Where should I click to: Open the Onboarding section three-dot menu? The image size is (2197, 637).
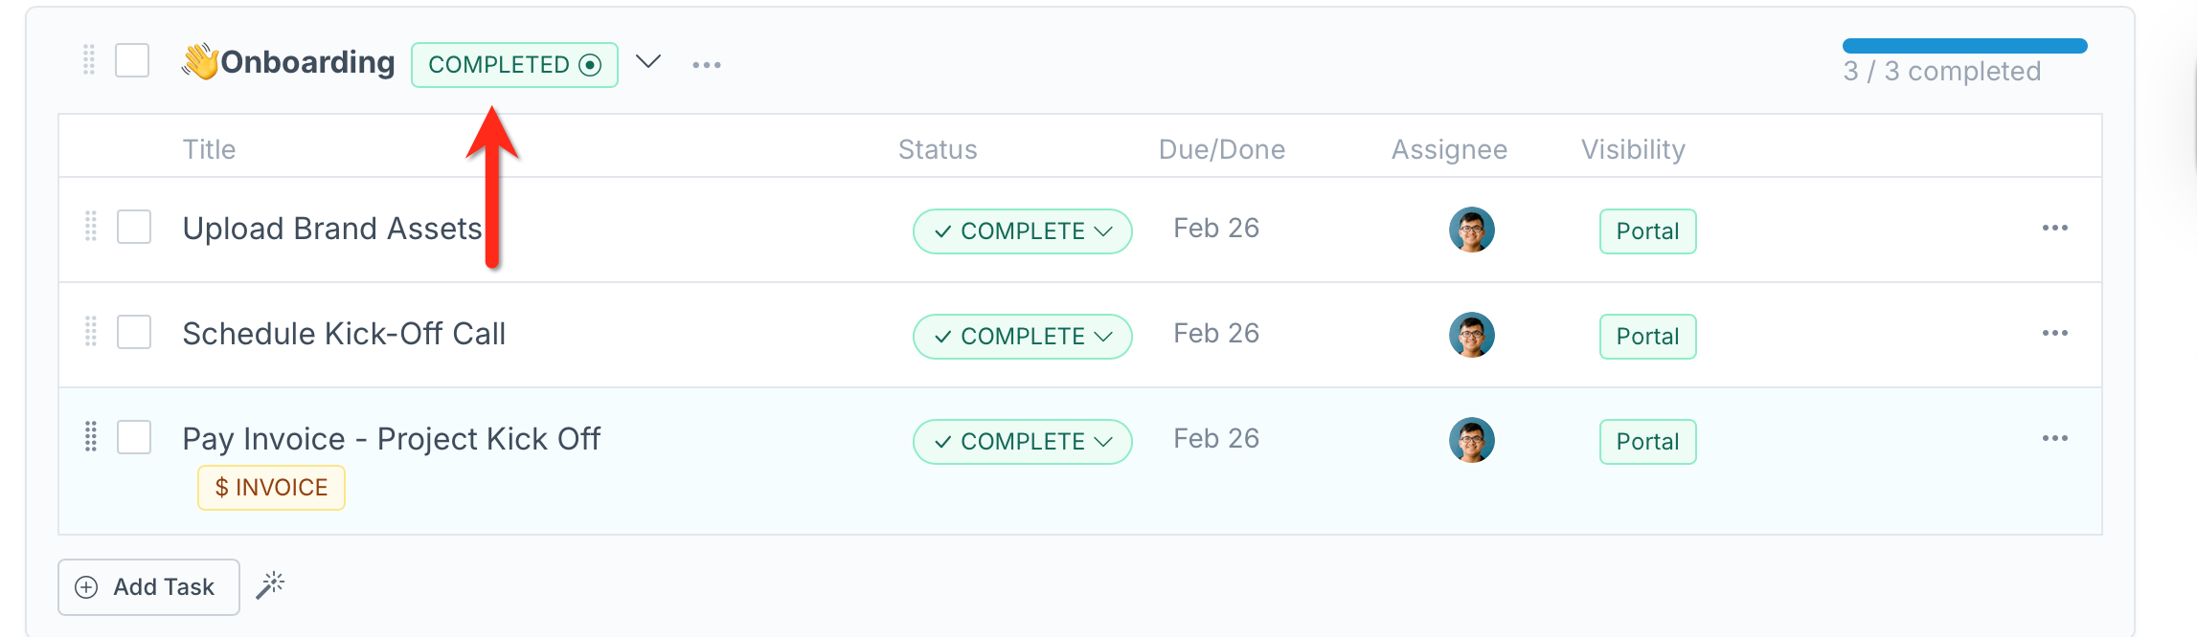(707, 64)
